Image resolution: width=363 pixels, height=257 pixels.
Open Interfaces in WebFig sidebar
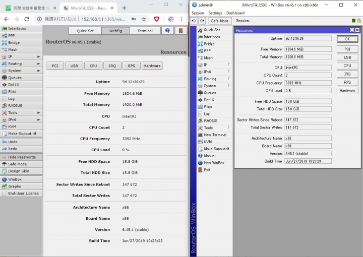click(x=21, y=29)
